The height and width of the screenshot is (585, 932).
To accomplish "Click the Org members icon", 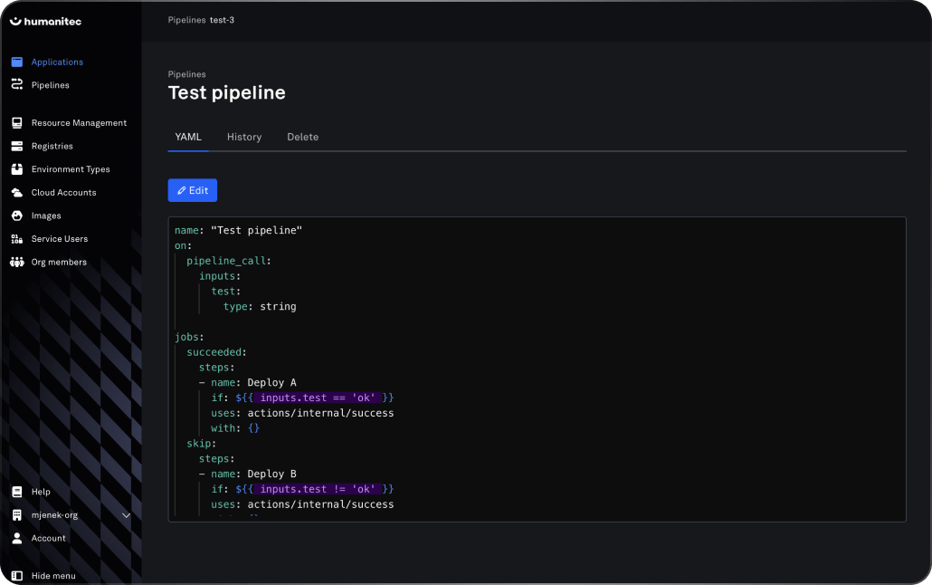I will click(x=16, y=263).
